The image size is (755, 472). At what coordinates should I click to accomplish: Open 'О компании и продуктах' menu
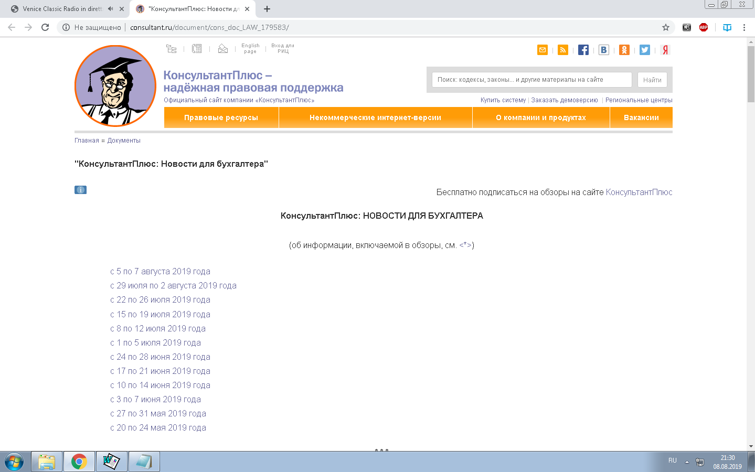coord(541,117)
